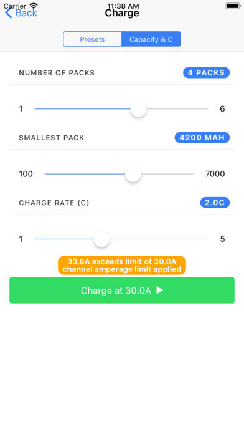This screenshot has height=434, width=244.
Task: Click the Wi-Fi status icon
Action: tap(34, 6)
